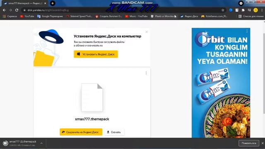Click the grey square extension icon

point(237,10)
